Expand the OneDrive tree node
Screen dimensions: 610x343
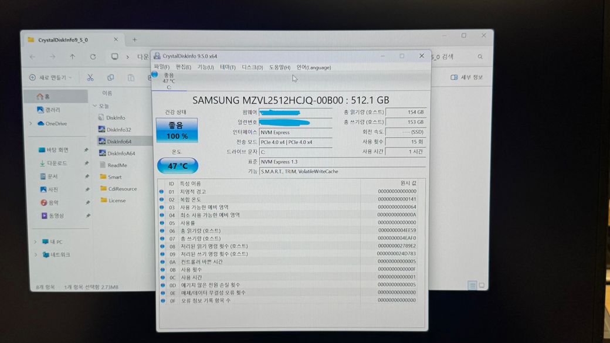(30, 124)
